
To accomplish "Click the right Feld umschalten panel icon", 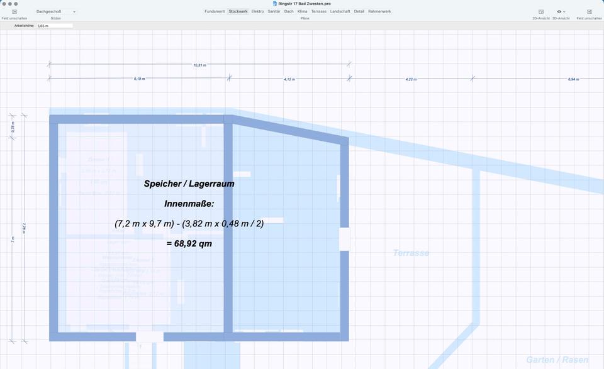I will click(x=589, y=11).
